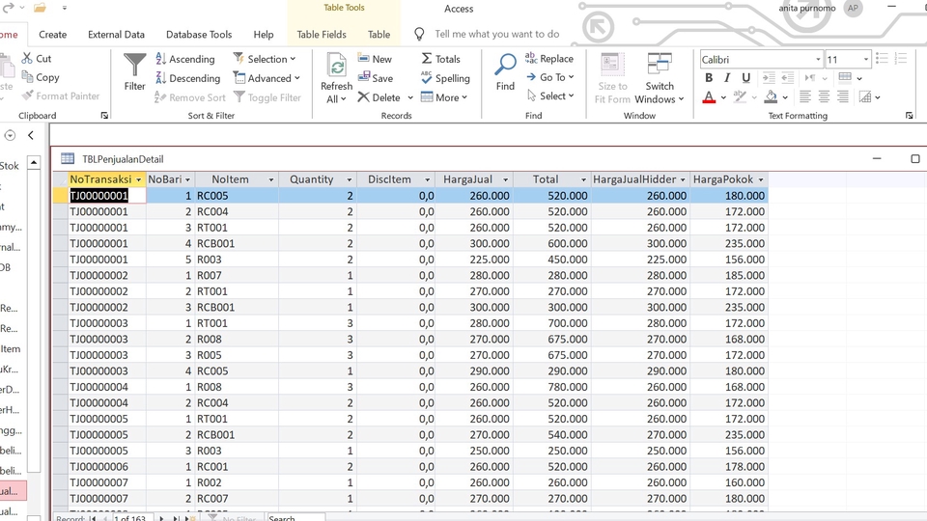The width and height of the screenshot is (927, 521).
Task: Click the Filter funnel icon
Action: 135,72
